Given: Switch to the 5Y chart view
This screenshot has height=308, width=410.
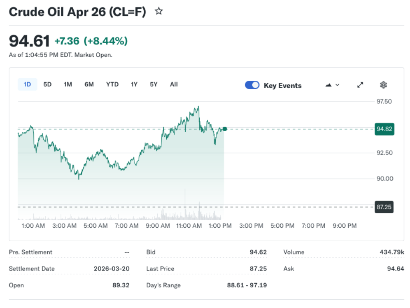Looking at the screenshot, I should pyautogui.click(x=153, y=84).
